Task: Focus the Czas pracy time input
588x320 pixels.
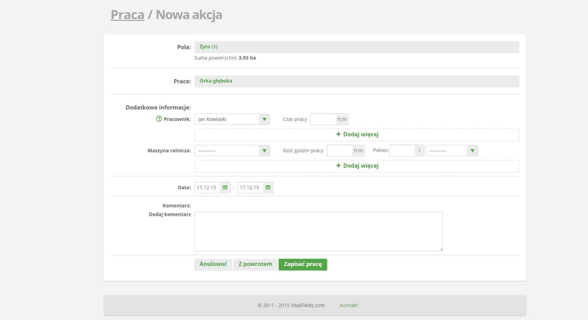Action: point(323,119)
